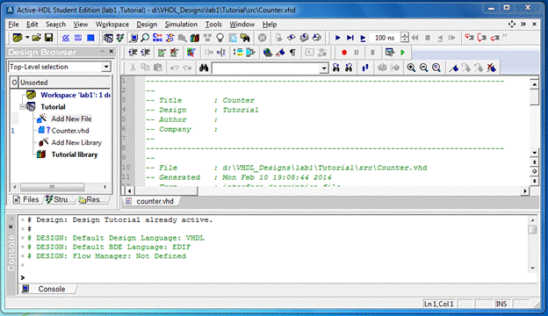Click the binoculars Find icon in editor toolbar
Viewport: 548px width, 316px height.
pos(204,68)
